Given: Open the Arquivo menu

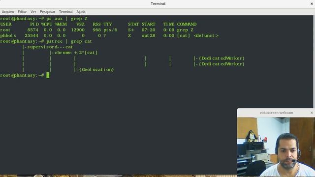Looking at the screenshot, I should pos(8,12).
